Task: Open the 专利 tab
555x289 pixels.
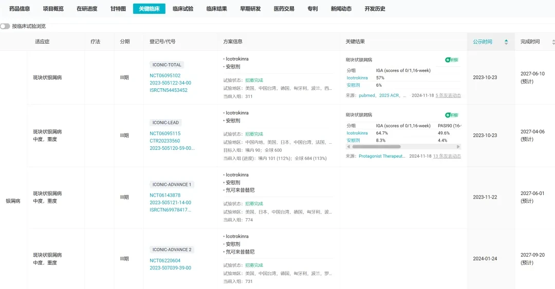Action: tap(312, 9)
